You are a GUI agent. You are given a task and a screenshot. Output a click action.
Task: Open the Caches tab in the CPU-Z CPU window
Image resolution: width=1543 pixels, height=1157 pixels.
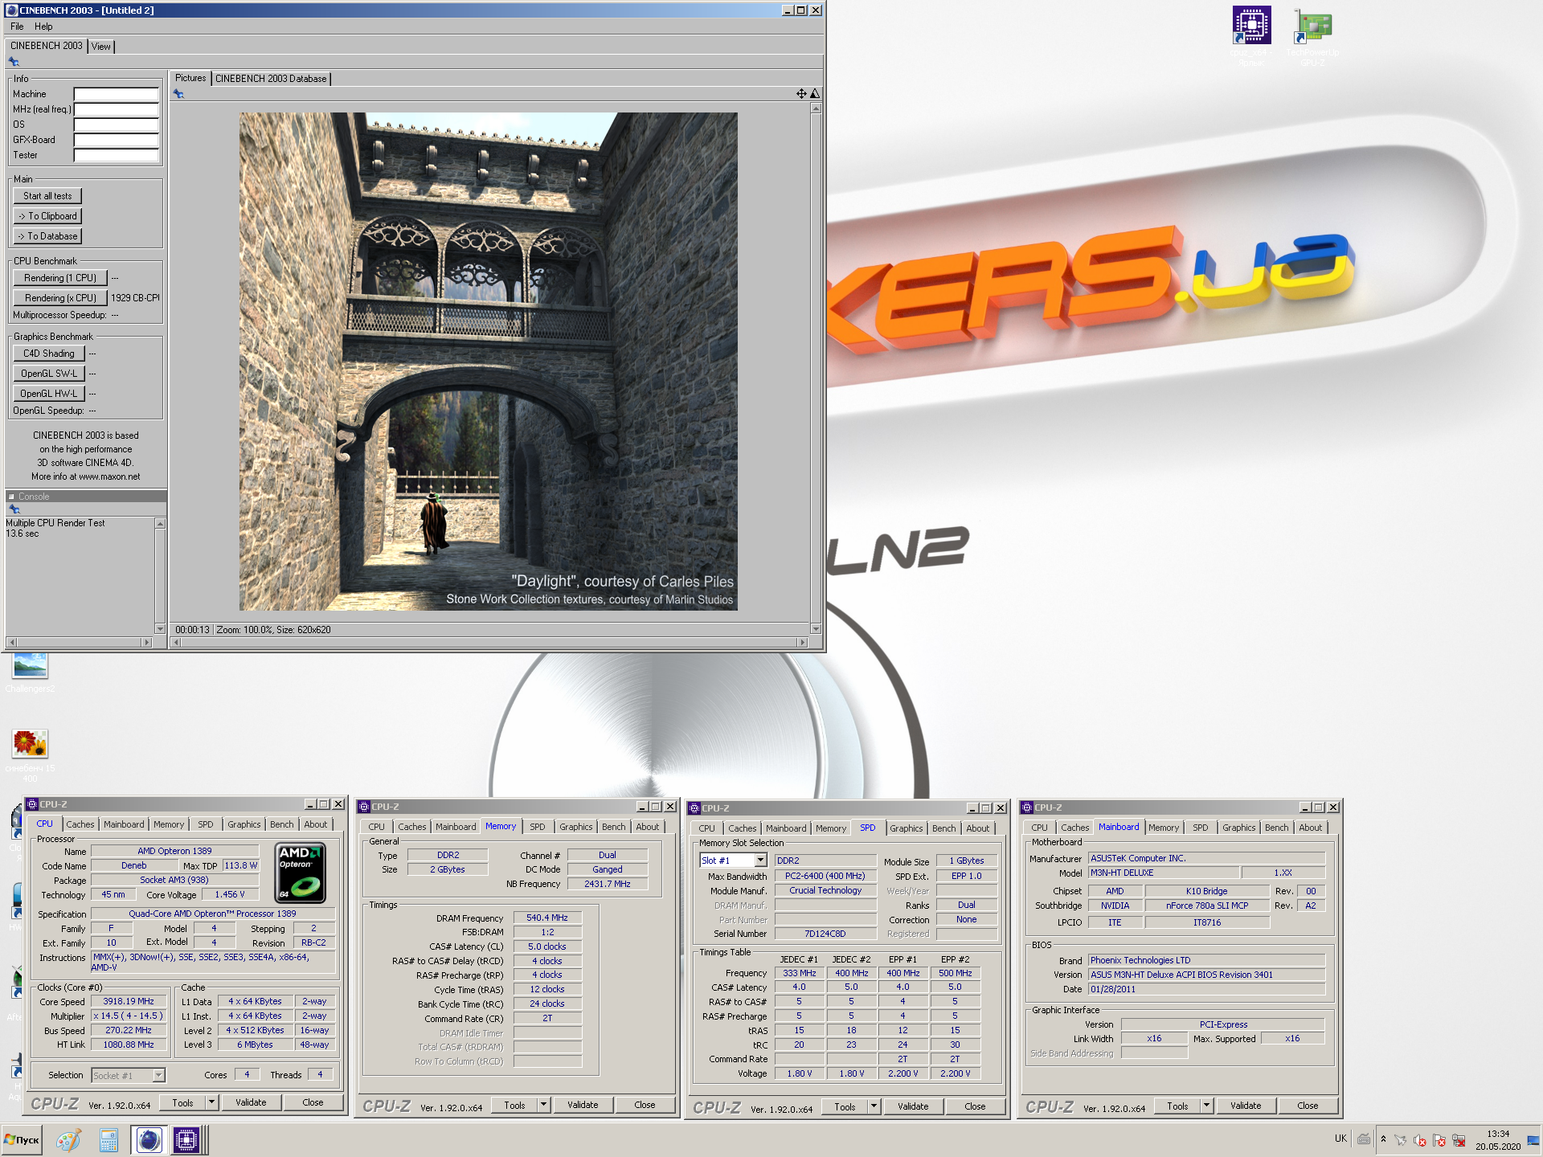(80, 824)
